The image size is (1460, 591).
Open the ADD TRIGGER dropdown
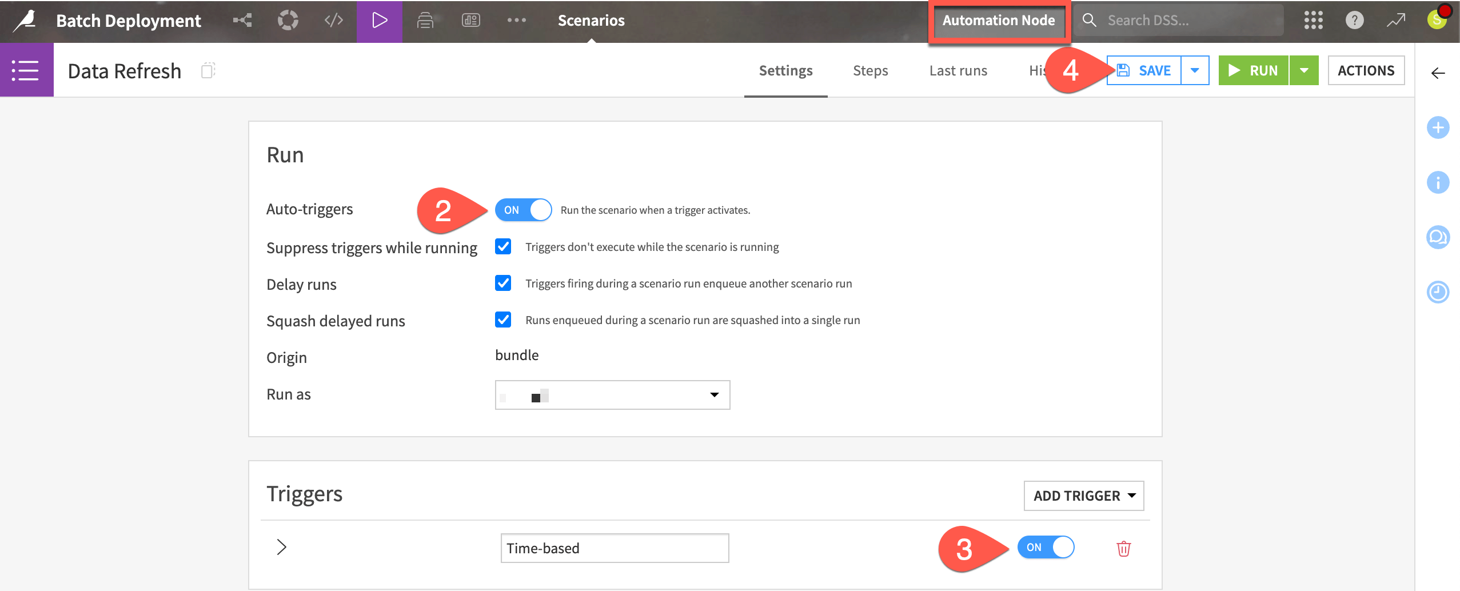tap(1083, 496)
